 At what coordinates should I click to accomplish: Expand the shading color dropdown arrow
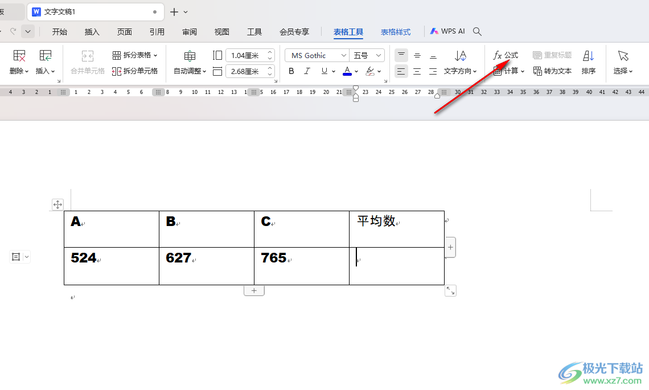tap(379, 72)
